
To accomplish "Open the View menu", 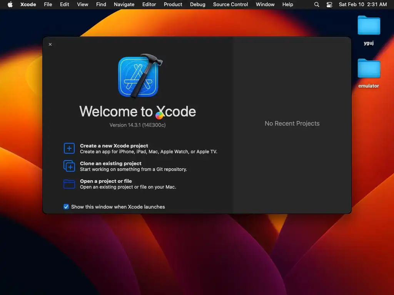I will tap(82, 4).
